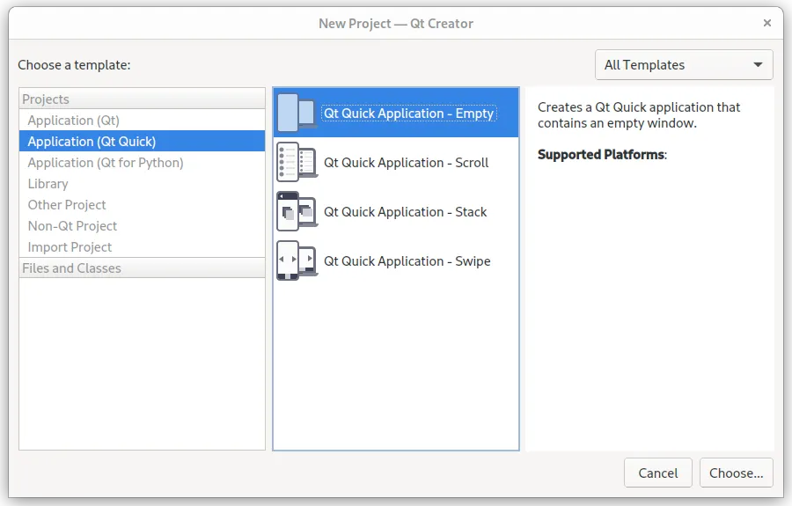Pick Application (Qt for Python) category
Image resolution: width=792 pixels, height=506 pixels.
point(142,163)
